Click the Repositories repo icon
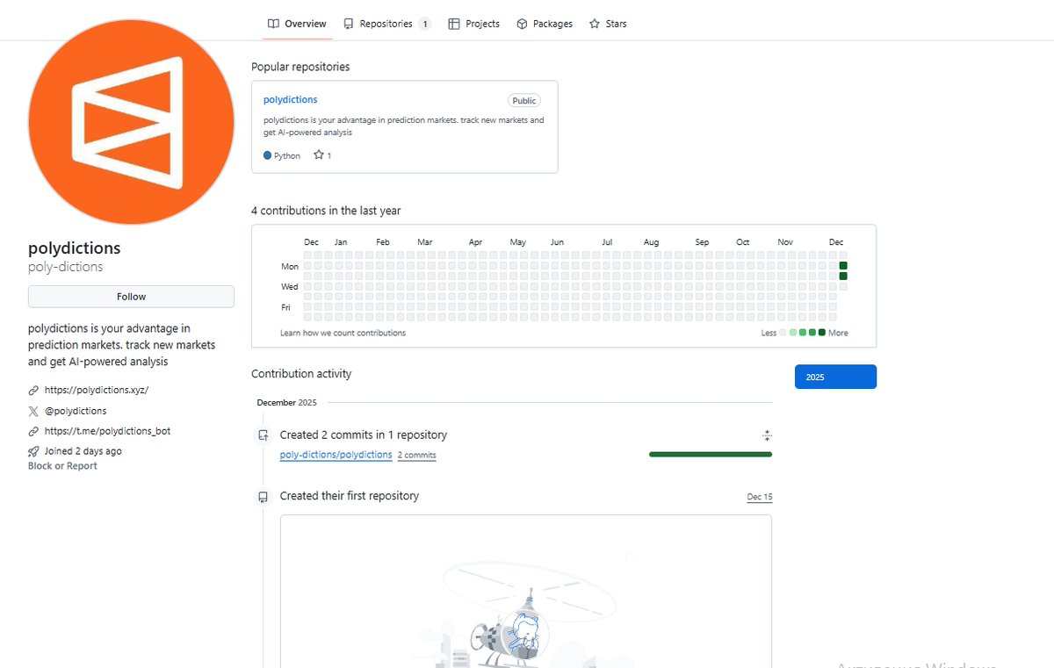This screenshot has height=668, width=1054. coord(349,24)
